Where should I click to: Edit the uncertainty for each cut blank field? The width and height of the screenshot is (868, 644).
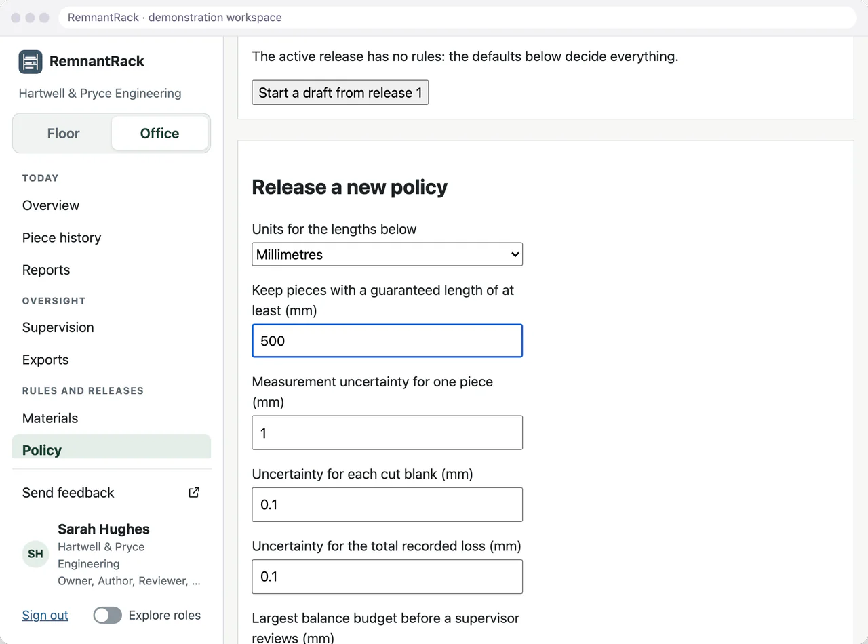(387, 504)
